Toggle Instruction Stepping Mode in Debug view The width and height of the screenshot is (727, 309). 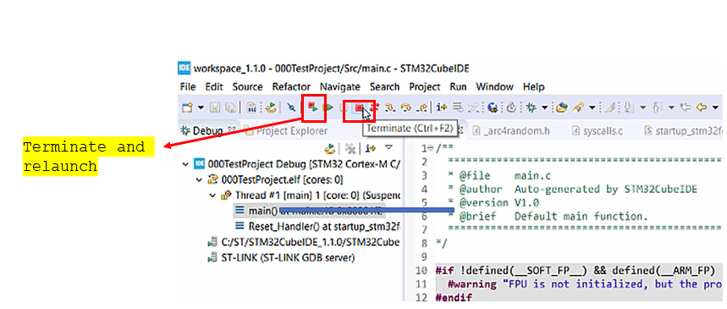coord(370,148)
